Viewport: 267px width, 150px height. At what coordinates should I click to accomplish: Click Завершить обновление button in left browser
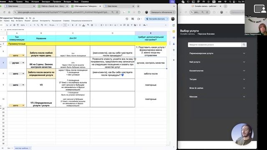(x=162, y=12)
